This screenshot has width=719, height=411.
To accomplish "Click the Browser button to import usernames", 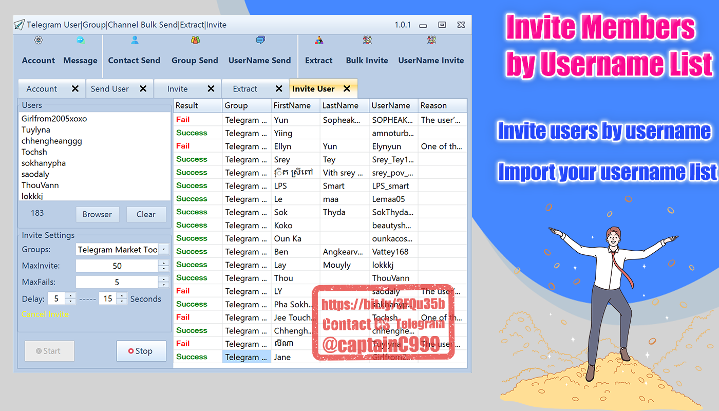I will point(97,214).
